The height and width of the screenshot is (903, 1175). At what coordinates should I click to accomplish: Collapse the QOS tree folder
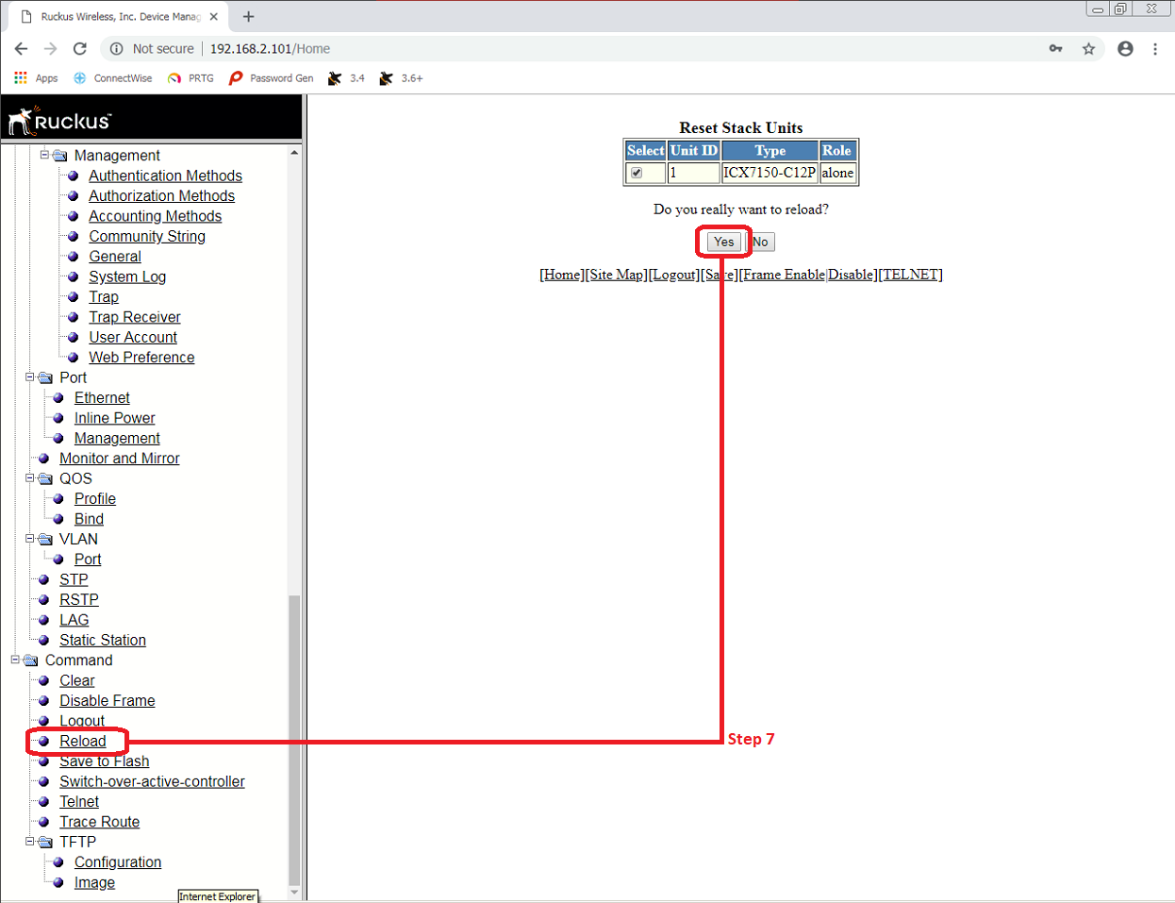(30, 478)
